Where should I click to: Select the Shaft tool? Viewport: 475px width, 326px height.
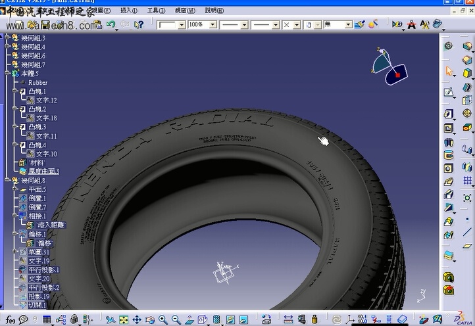tap(449, 142)
